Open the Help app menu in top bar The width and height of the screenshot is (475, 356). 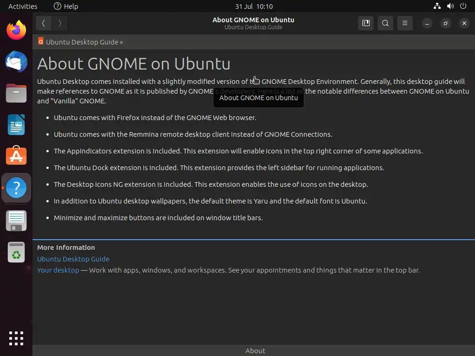(x=66, y=6)
